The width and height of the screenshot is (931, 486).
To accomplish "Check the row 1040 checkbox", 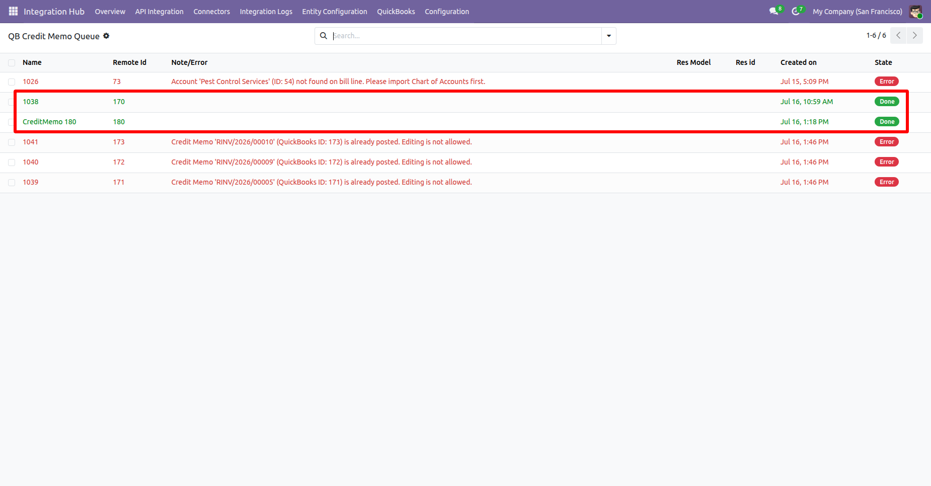I will pyautogui.click(x=12, y=163).
